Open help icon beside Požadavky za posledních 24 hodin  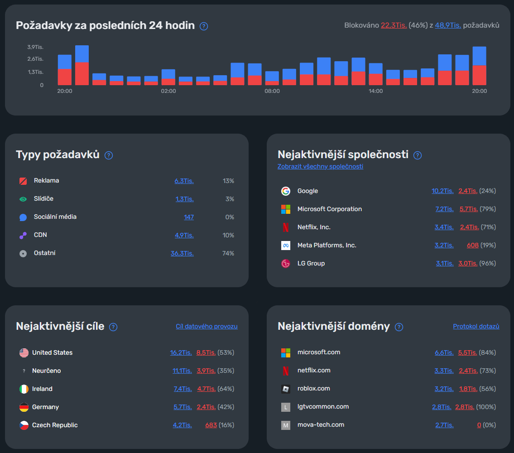coord(204,26)
